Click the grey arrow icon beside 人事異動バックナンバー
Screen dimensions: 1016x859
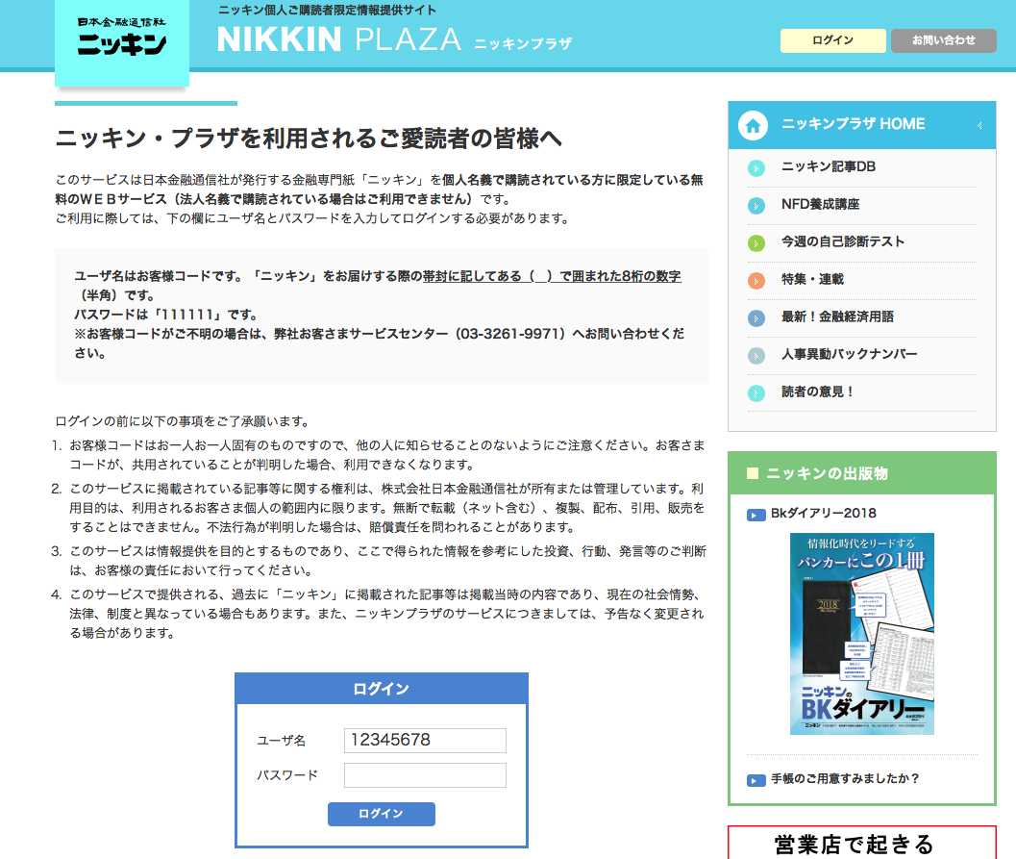(756, 356)
